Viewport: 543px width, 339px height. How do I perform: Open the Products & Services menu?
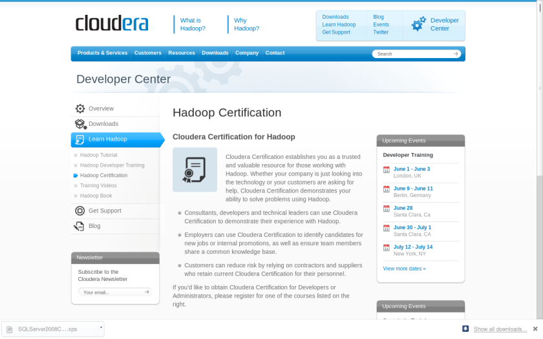coord(102,53)
